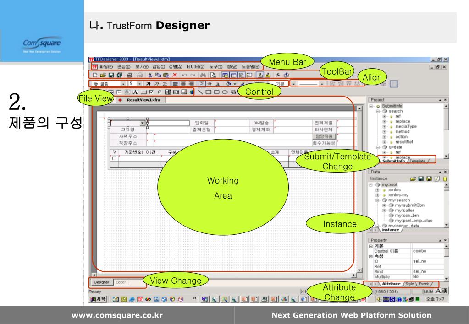Open the font size dropdown showing 9
The image size is (469, 324).
[139, 84]
